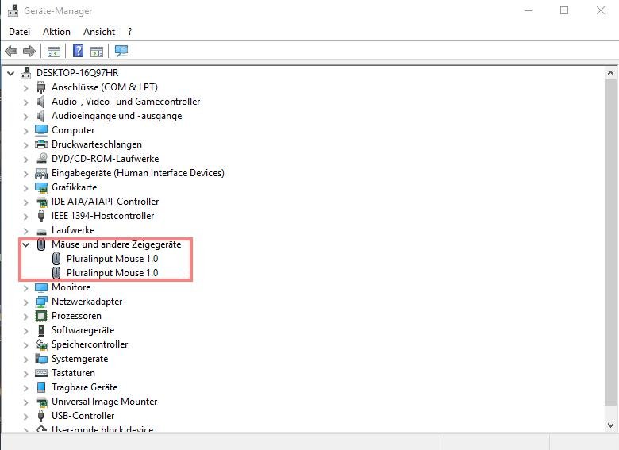Viewport: 619px width, 450px height.
Task: Click scrollbar down arrow
Action: 610,425
